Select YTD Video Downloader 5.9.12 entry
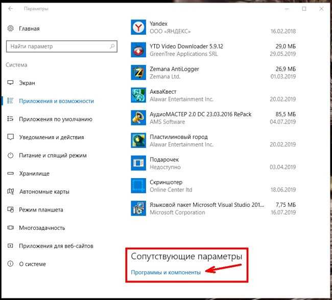Screen dimensions: 332x300 186,46
